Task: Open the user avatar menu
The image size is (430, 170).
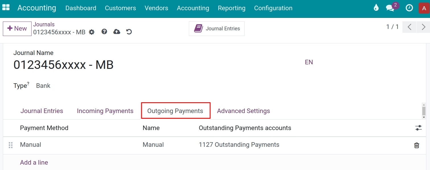Action: tap(424, 8)
